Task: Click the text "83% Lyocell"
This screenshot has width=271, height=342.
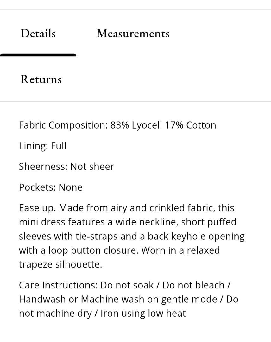Action: tap(136, 125)
